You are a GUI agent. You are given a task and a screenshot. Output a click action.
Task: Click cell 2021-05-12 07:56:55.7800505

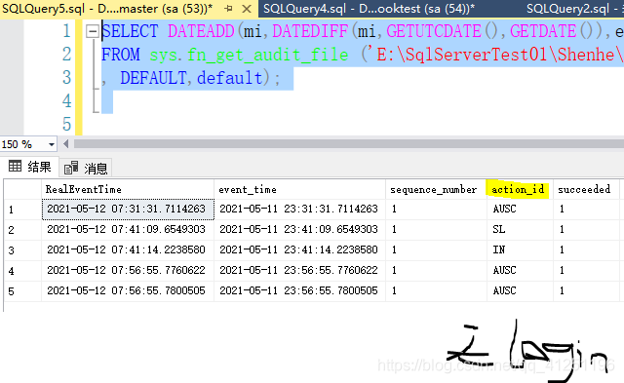coord(128,291)
